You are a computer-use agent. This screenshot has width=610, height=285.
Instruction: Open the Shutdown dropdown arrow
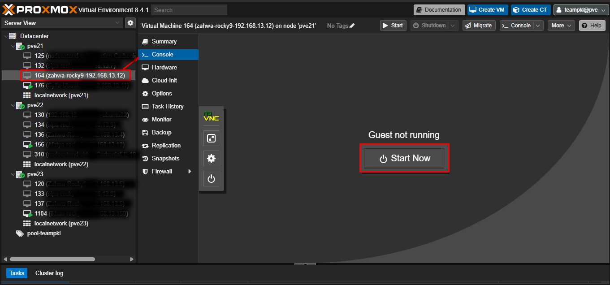tap(453, 26)
